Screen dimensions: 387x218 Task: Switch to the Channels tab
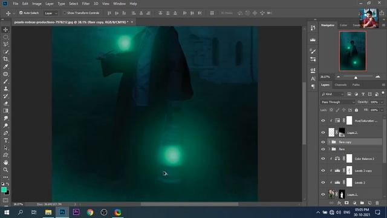click(340, 85)
